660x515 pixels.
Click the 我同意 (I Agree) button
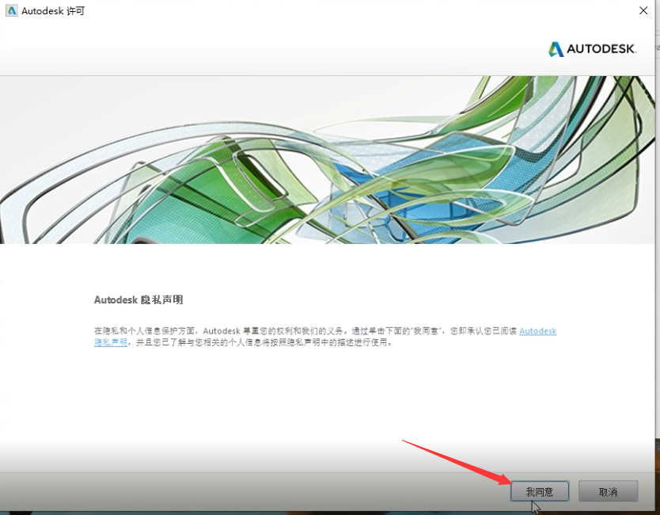coord(540,491)
